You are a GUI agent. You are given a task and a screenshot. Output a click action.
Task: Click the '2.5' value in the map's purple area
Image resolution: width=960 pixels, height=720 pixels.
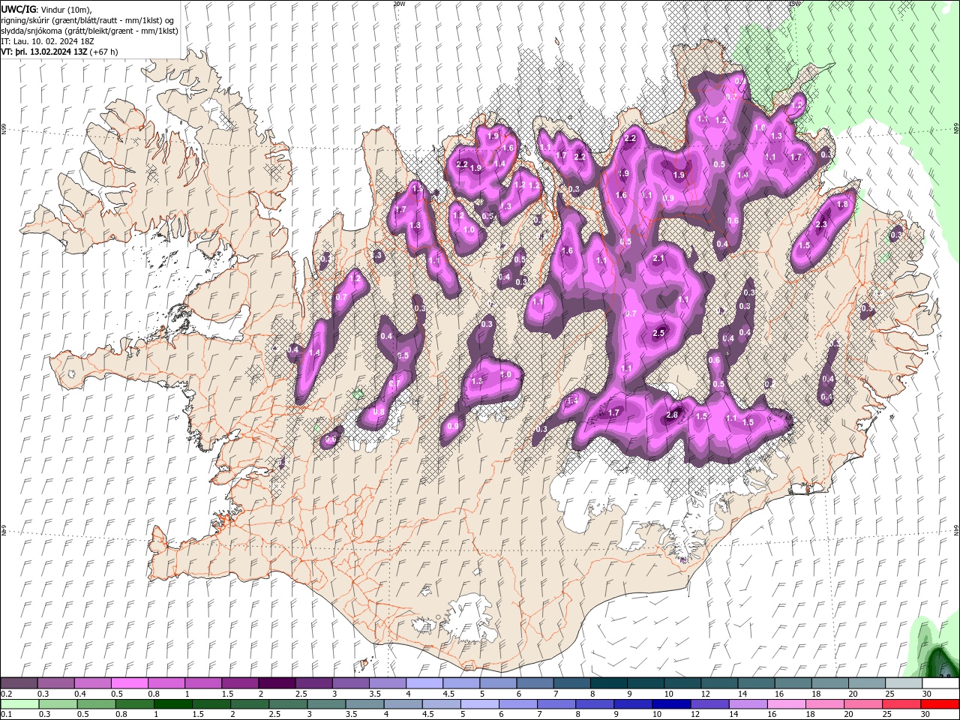pos(658,333)
